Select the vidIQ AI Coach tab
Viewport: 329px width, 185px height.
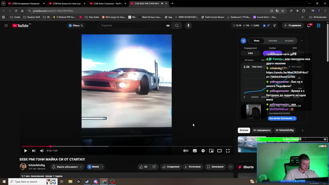coord(289,41)
